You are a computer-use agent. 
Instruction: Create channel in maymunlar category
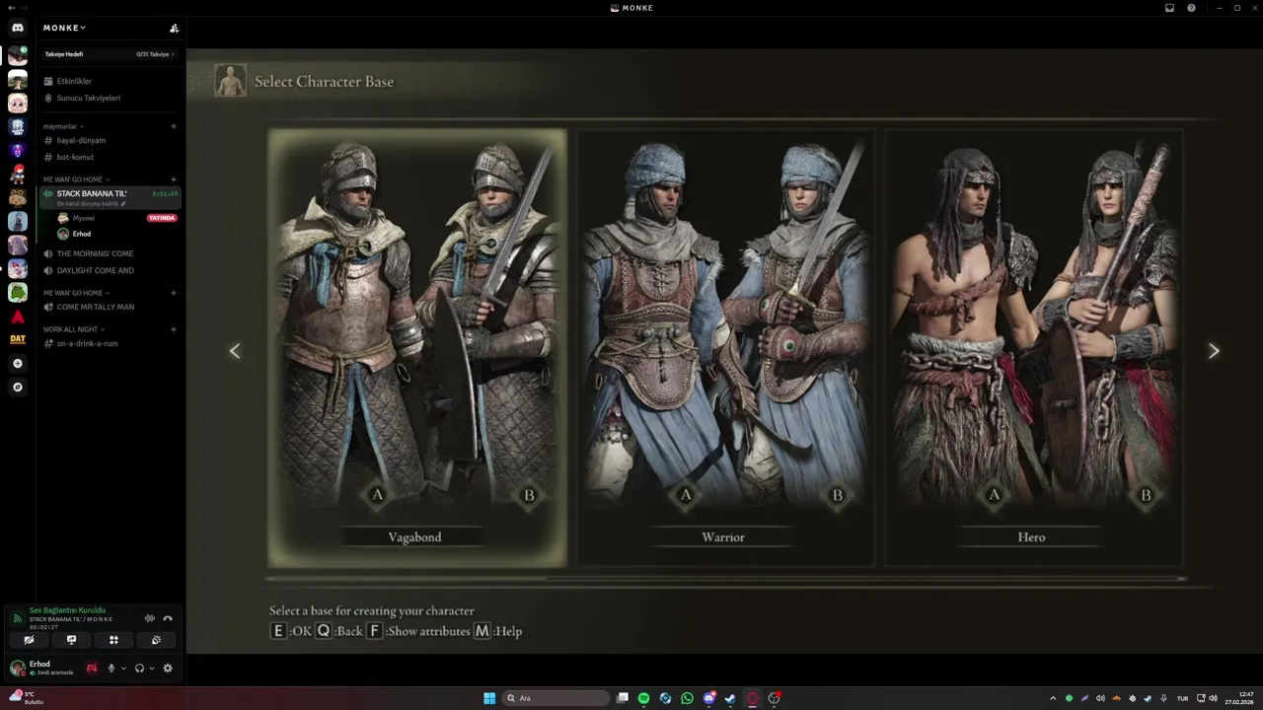tap(174, 126)
